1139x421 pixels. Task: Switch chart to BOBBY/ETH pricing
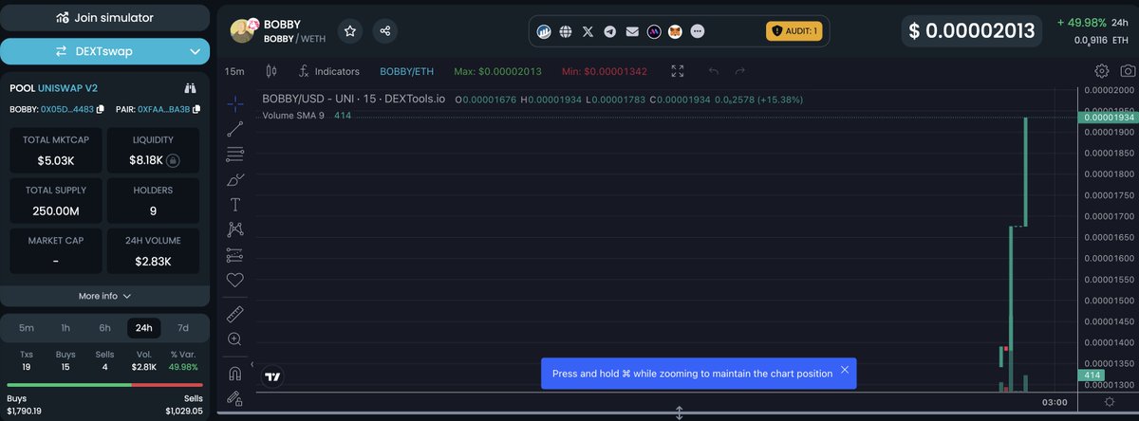point(407,71)
